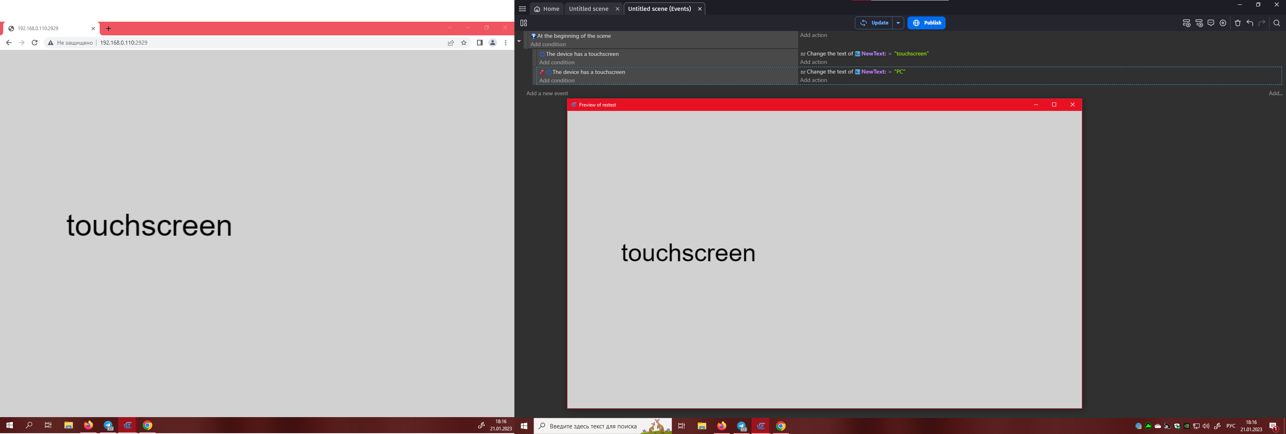The height and width of the screenshot is (434, 1286).
Task: Delete selected event with trash icon
Action: click(1238, 23)
